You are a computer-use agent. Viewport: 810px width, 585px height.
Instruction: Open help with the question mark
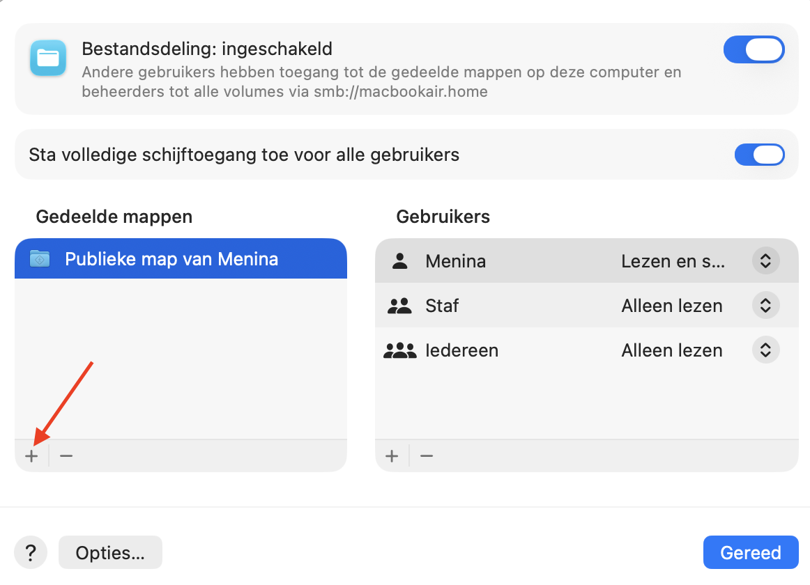(x=31, y=552)
